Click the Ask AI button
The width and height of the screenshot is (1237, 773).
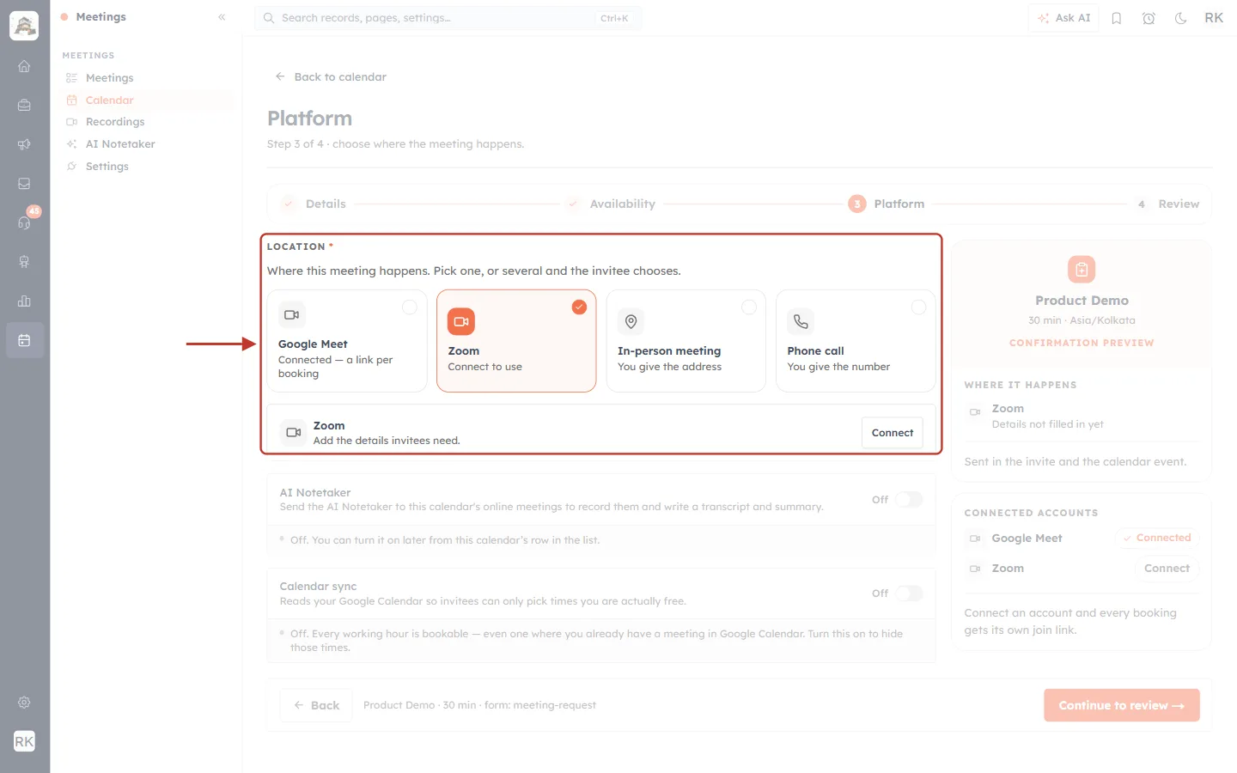point(1063,18)
